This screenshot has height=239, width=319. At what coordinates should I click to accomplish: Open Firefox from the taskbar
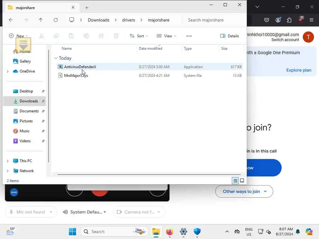[169, 232]
